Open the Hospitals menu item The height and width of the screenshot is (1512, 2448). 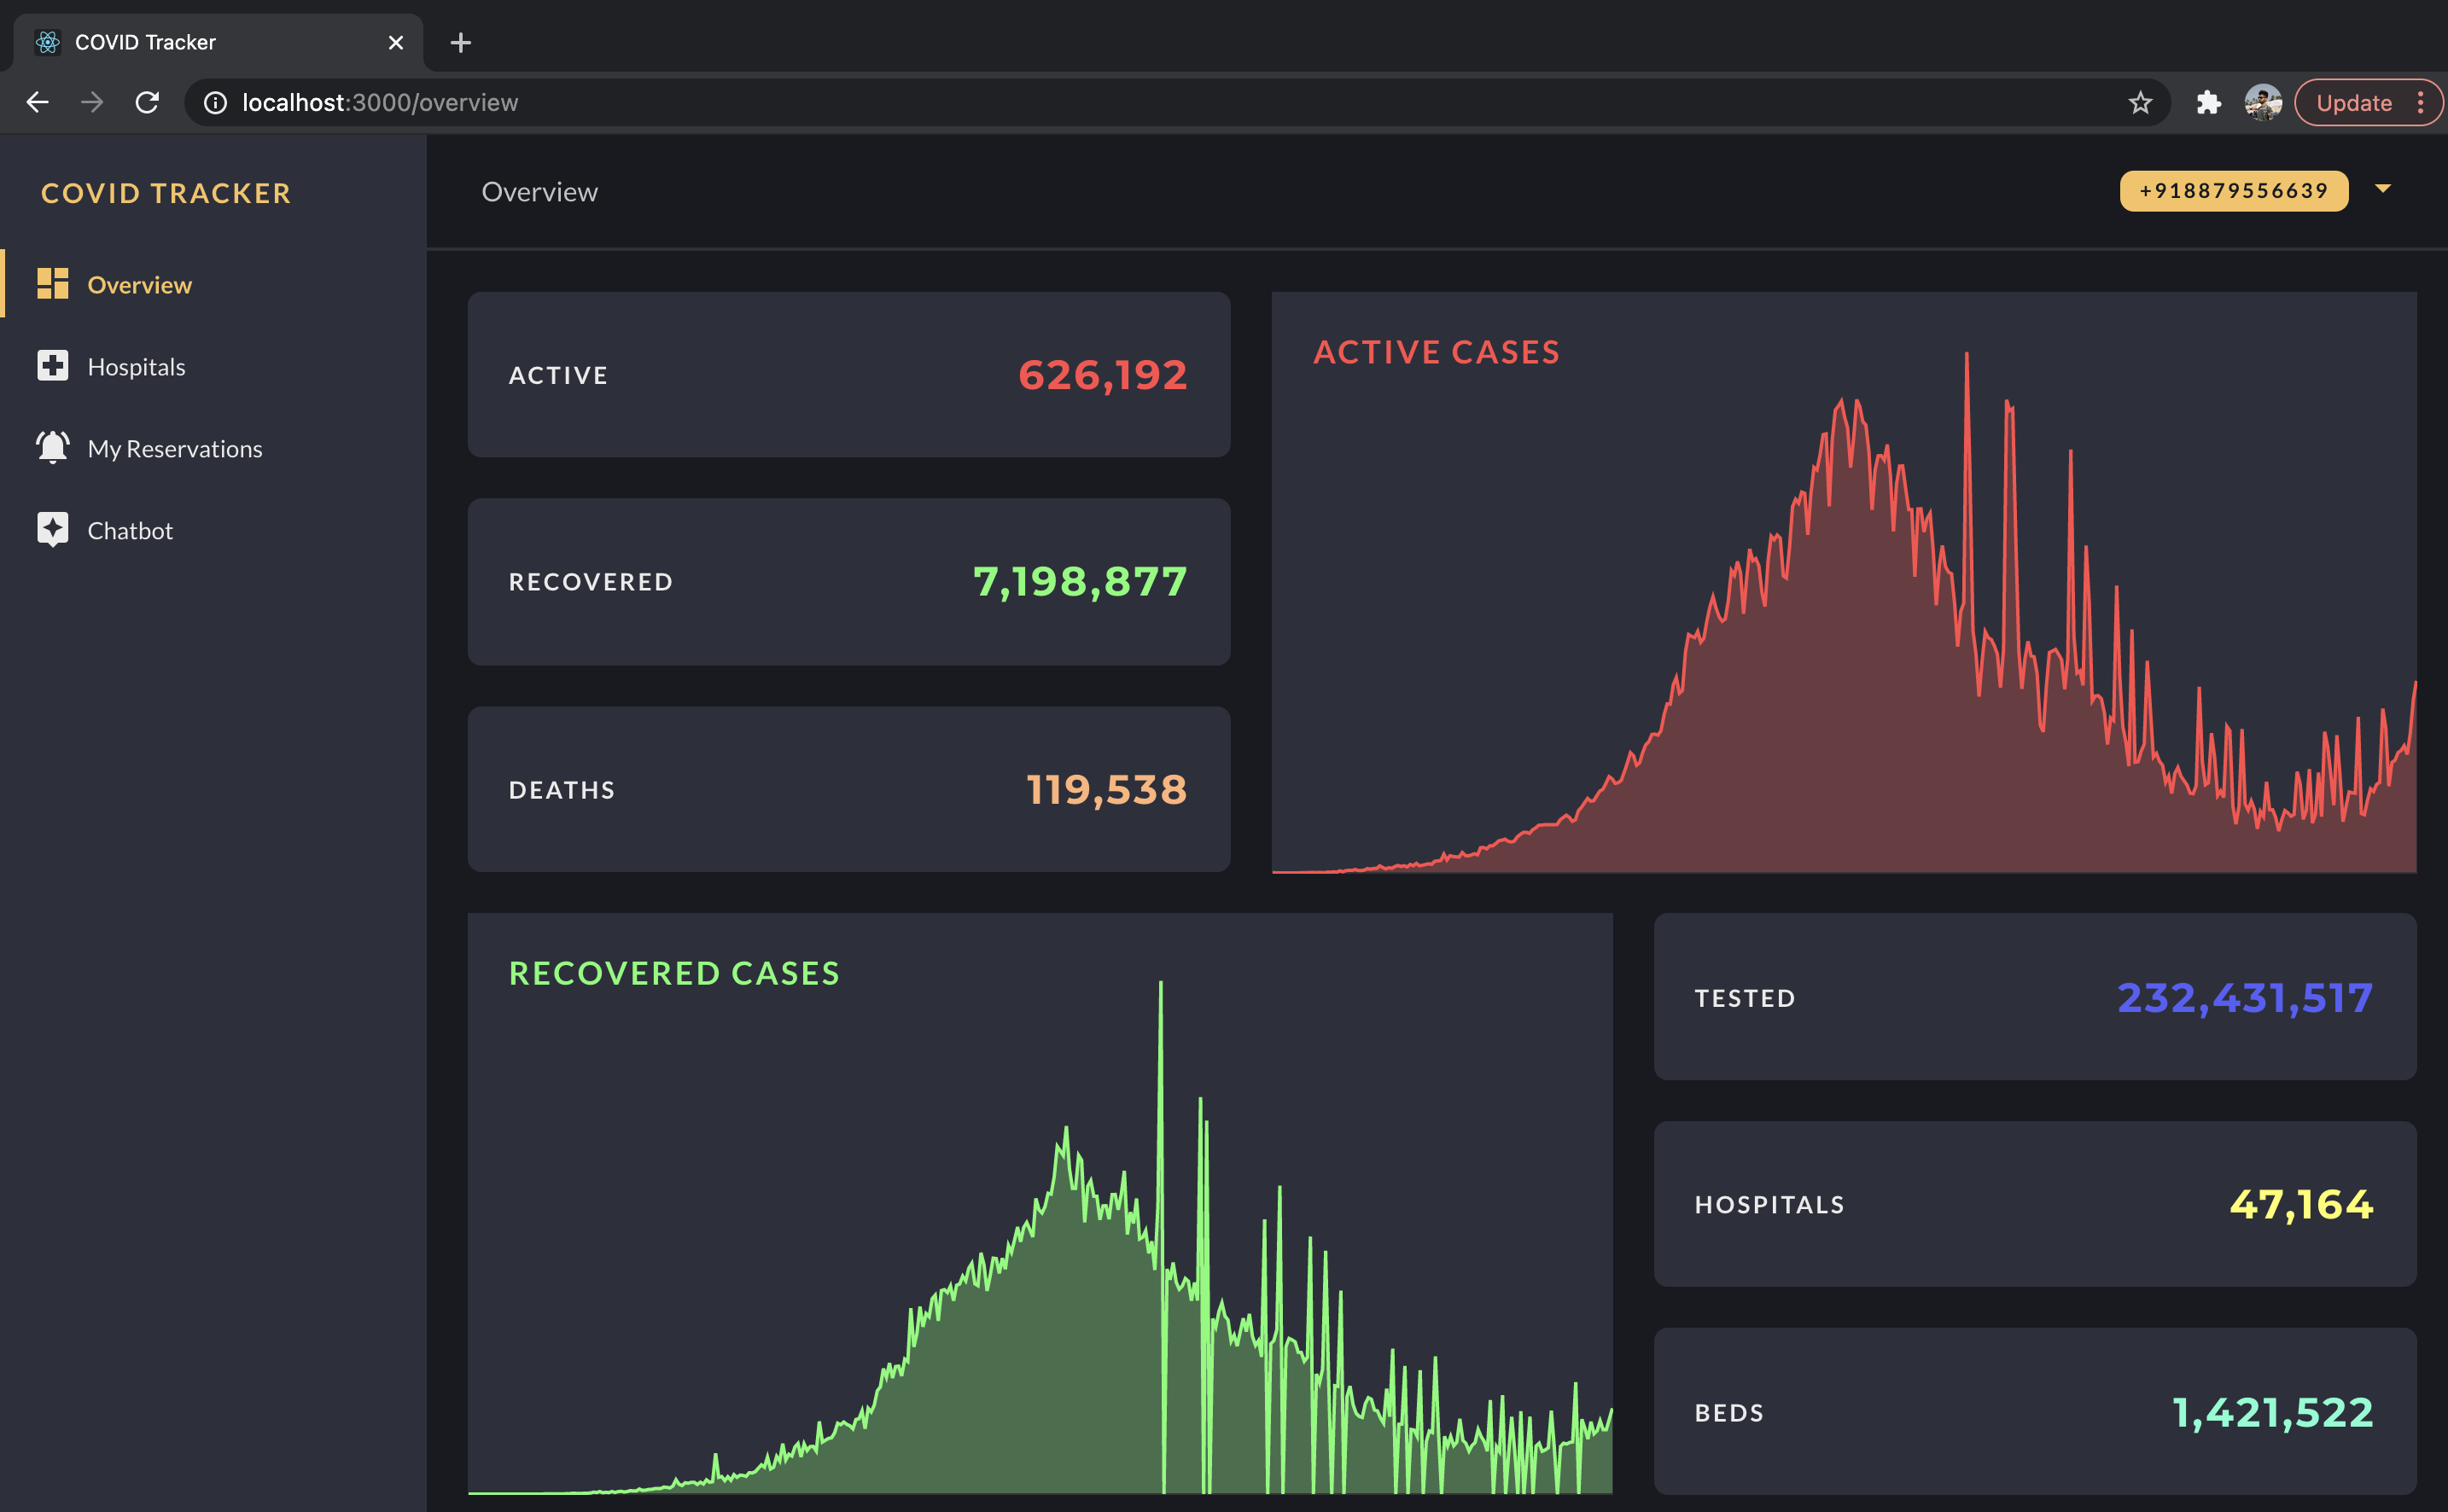click(136, 367)
